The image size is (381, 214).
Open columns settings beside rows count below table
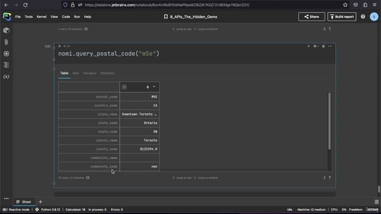[x=88, y=178]
